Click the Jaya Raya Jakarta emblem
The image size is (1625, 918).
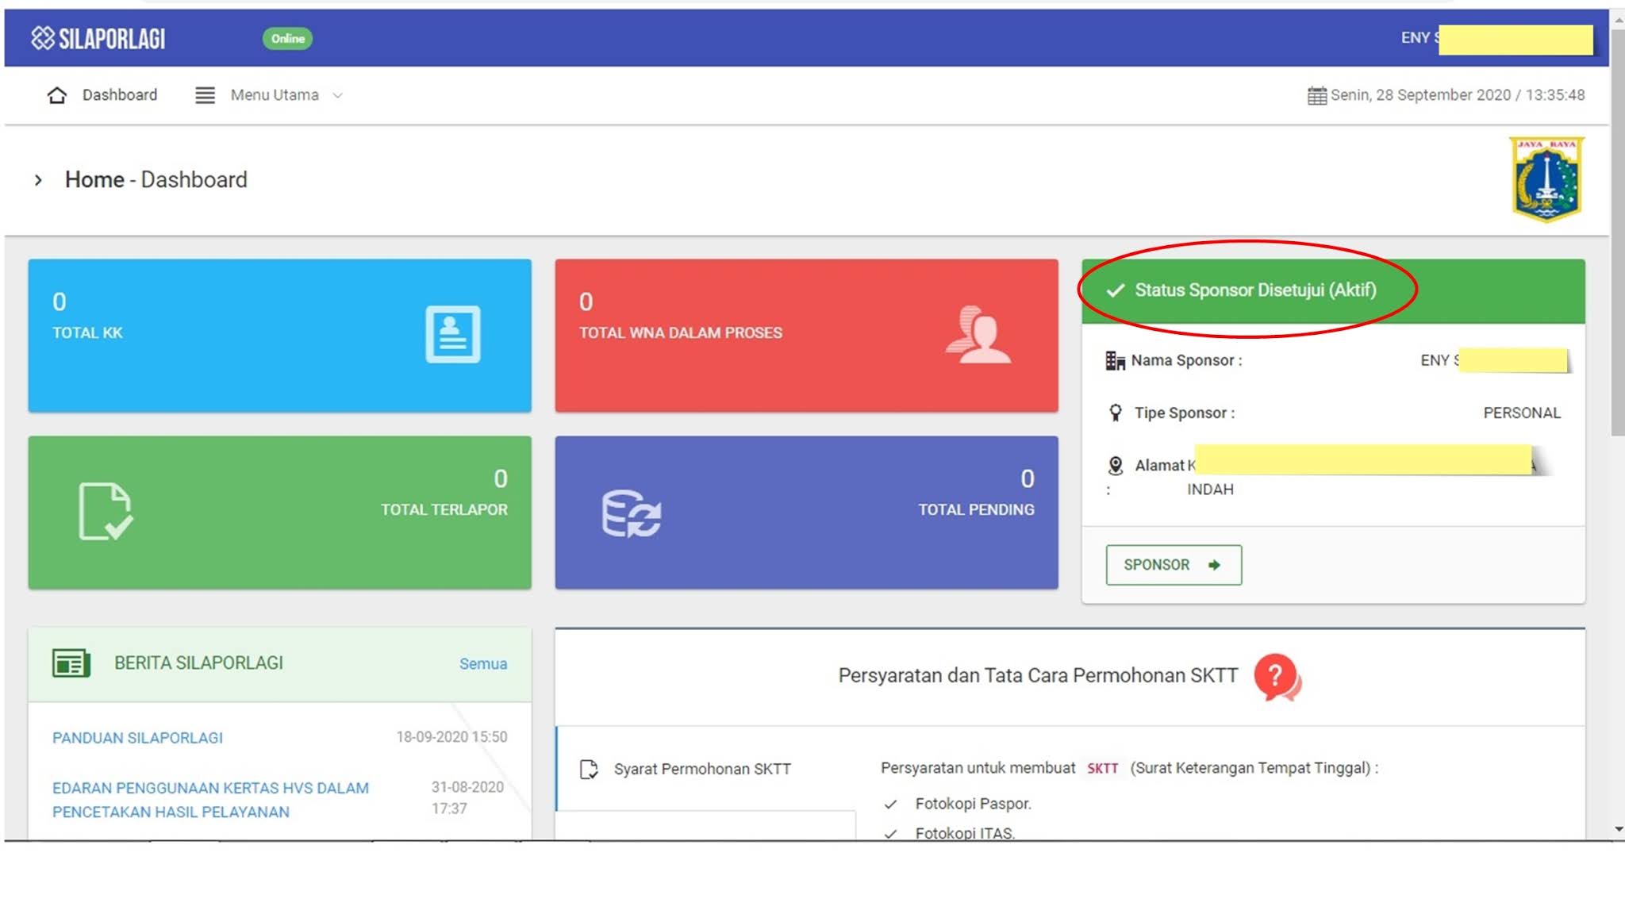click(1546, 179)
